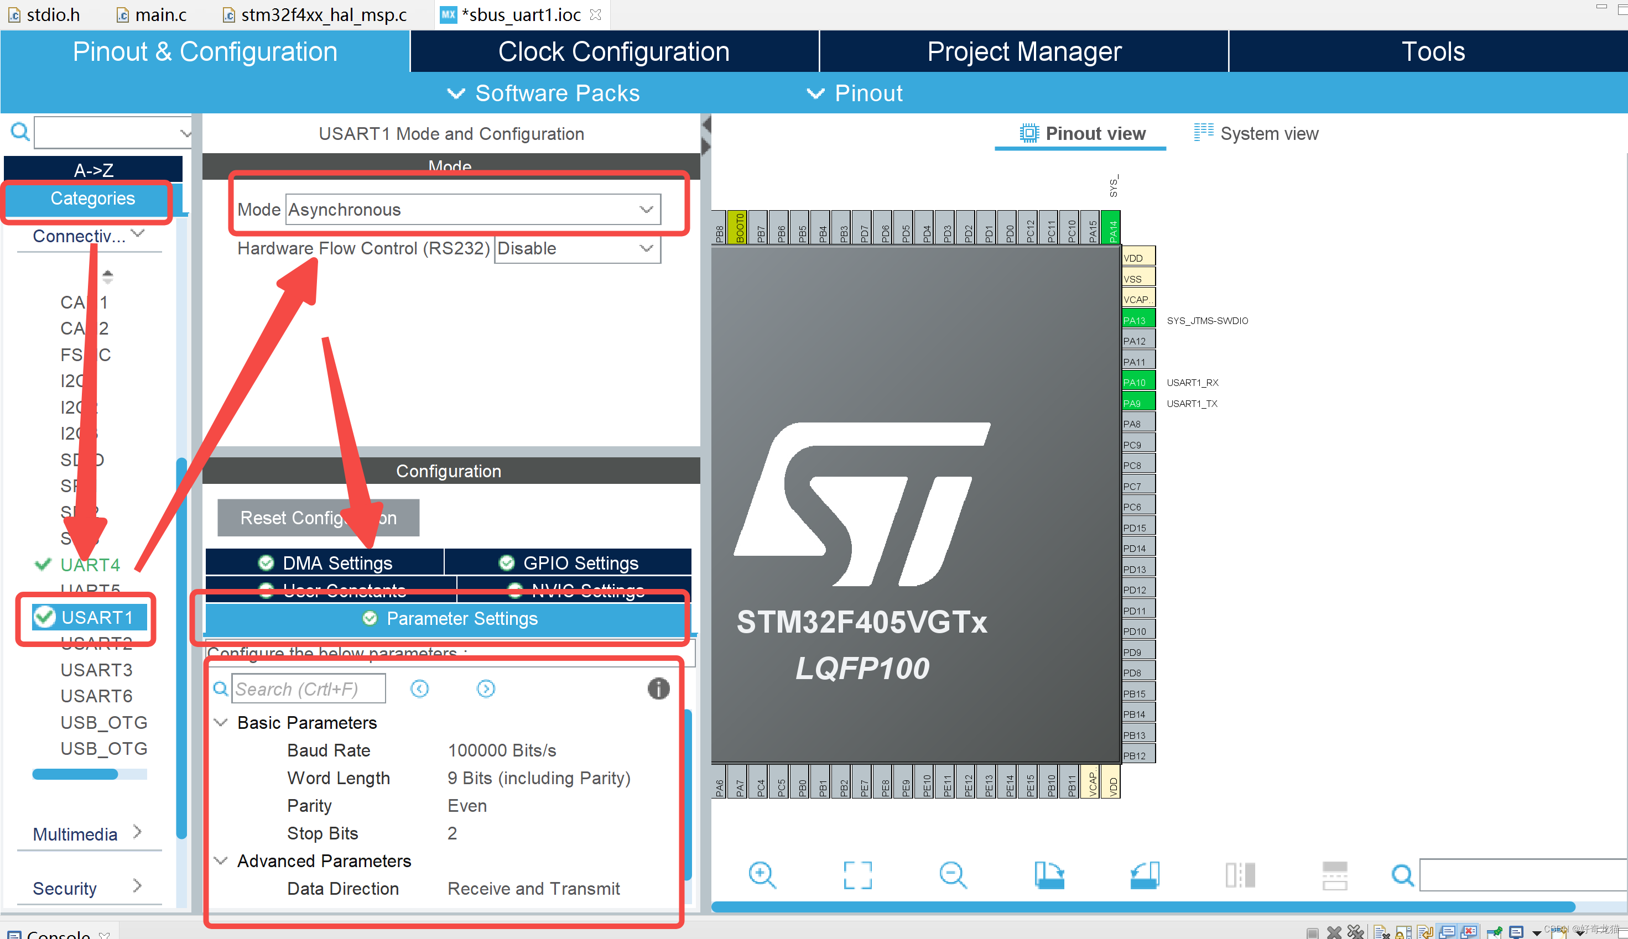Select the Pinout view tab
Viewport: 1628px width, 939px height.
click(x=1081, y=133)
